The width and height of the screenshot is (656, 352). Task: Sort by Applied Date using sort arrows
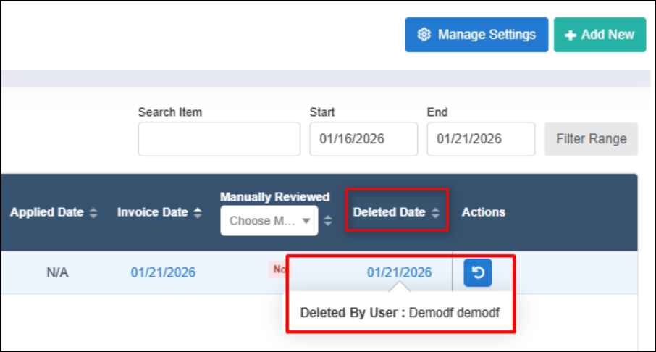pyautogui.click(x=93, y=213)
